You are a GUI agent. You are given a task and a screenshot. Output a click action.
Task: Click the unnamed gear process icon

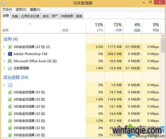point(10,85)
